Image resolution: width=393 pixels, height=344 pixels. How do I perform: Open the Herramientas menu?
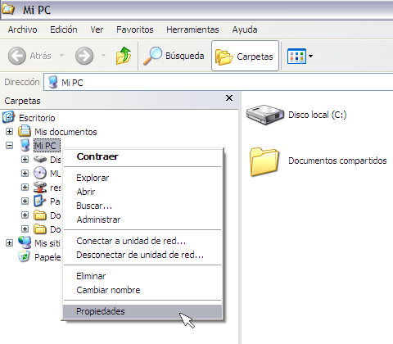192,29
